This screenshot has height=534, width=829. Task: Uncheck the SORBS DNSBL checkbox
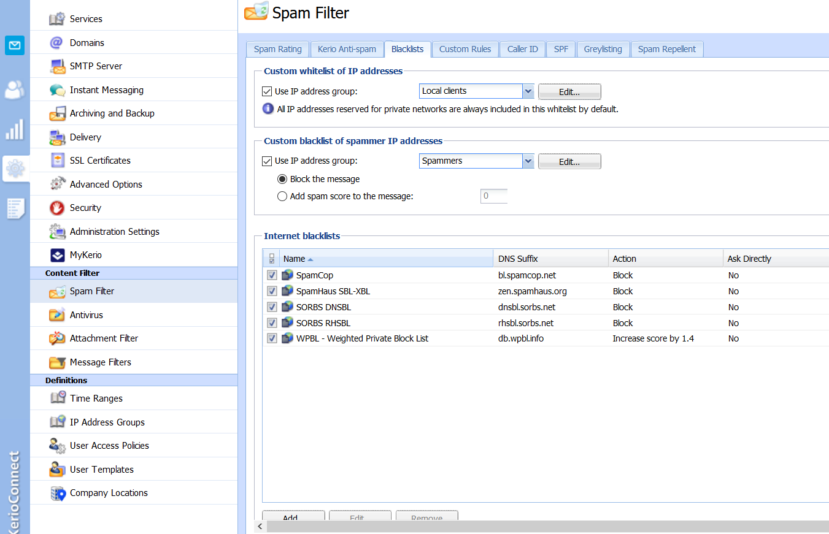pos(272,307)
